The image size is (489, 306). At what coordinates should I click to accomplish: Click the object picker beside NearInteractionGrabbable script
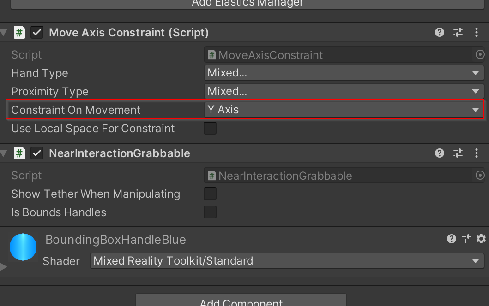[x=480, y=175]
